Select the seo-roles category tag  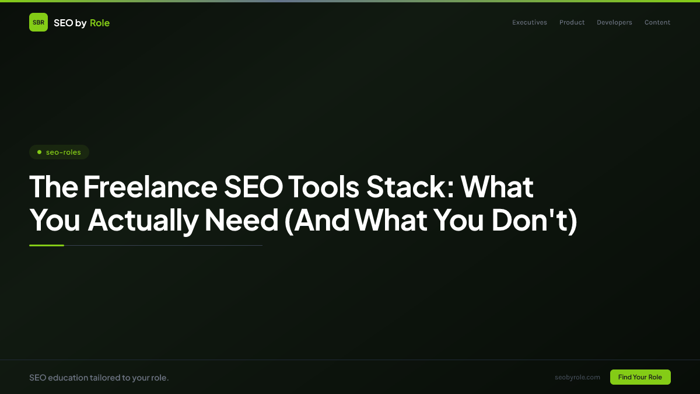coord(59,152)
